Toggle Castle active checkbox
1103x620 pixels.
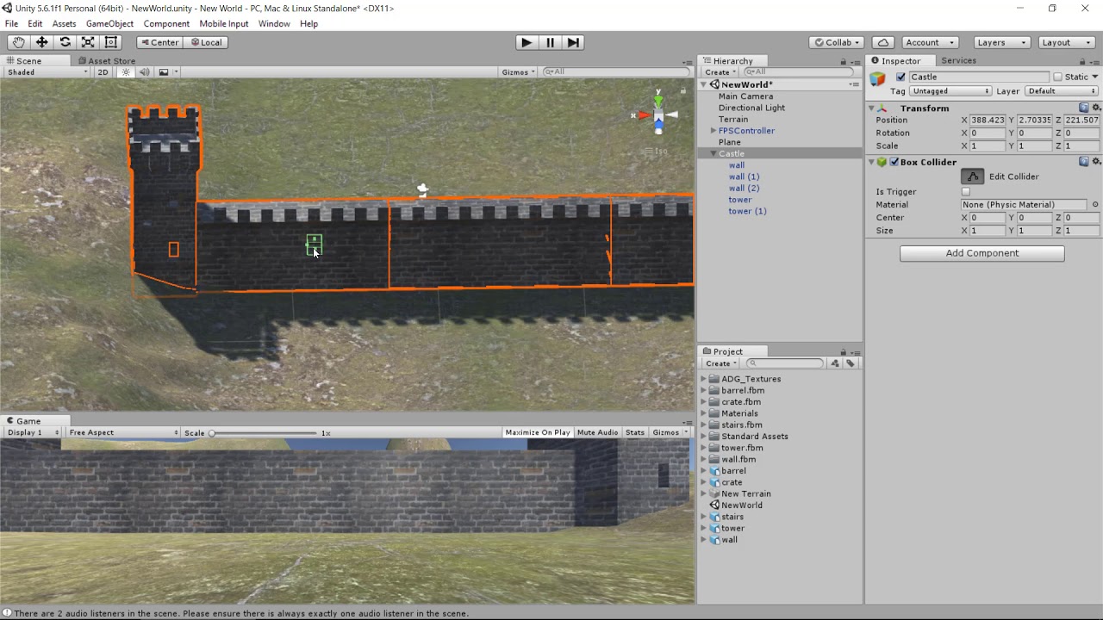point(900,77)
